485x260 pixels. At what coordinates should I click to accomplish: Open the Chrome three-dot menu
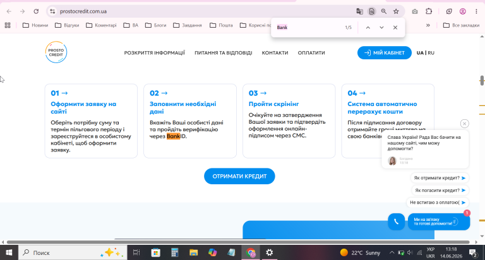(x=476, y=11)
